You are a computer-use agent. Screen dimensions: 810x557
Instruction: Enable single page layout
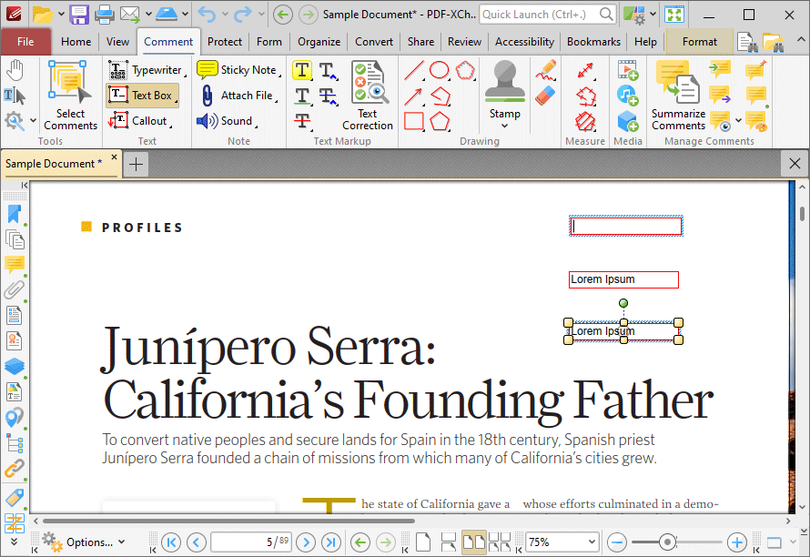[x=423, y=542]
